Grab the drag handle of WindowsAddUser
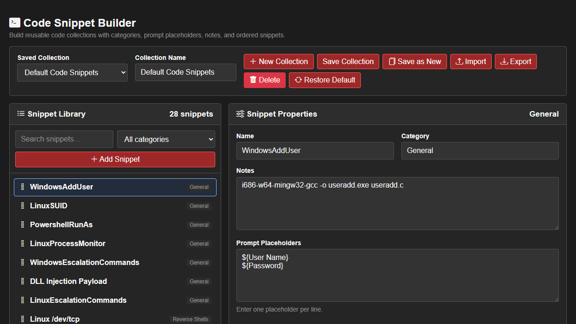The image size is (576, 324). click(23, 187)
